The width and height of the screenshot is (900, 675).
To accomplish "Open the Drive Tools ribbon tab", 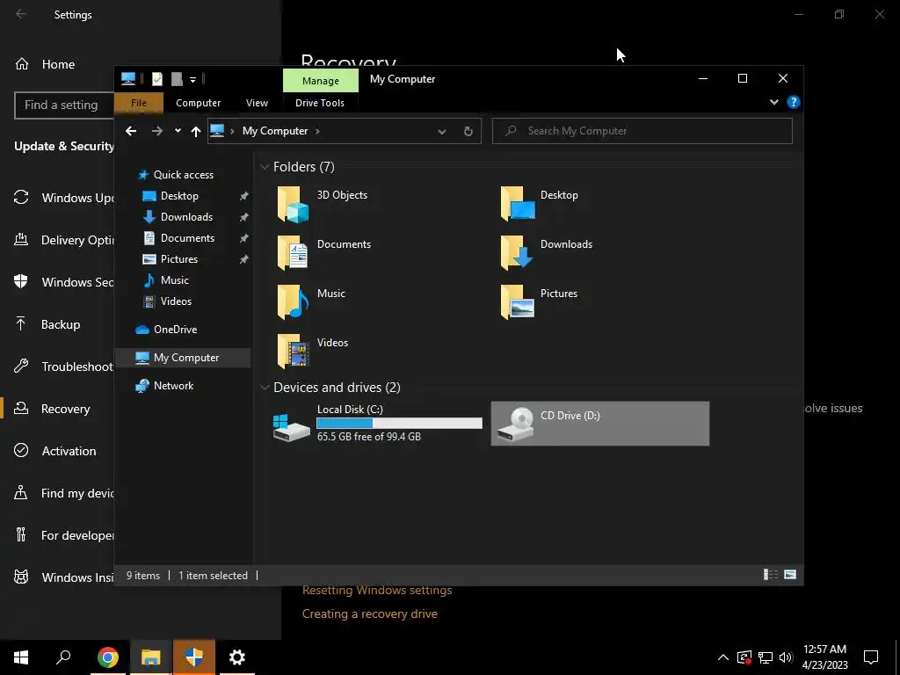I will pos(320,103).
